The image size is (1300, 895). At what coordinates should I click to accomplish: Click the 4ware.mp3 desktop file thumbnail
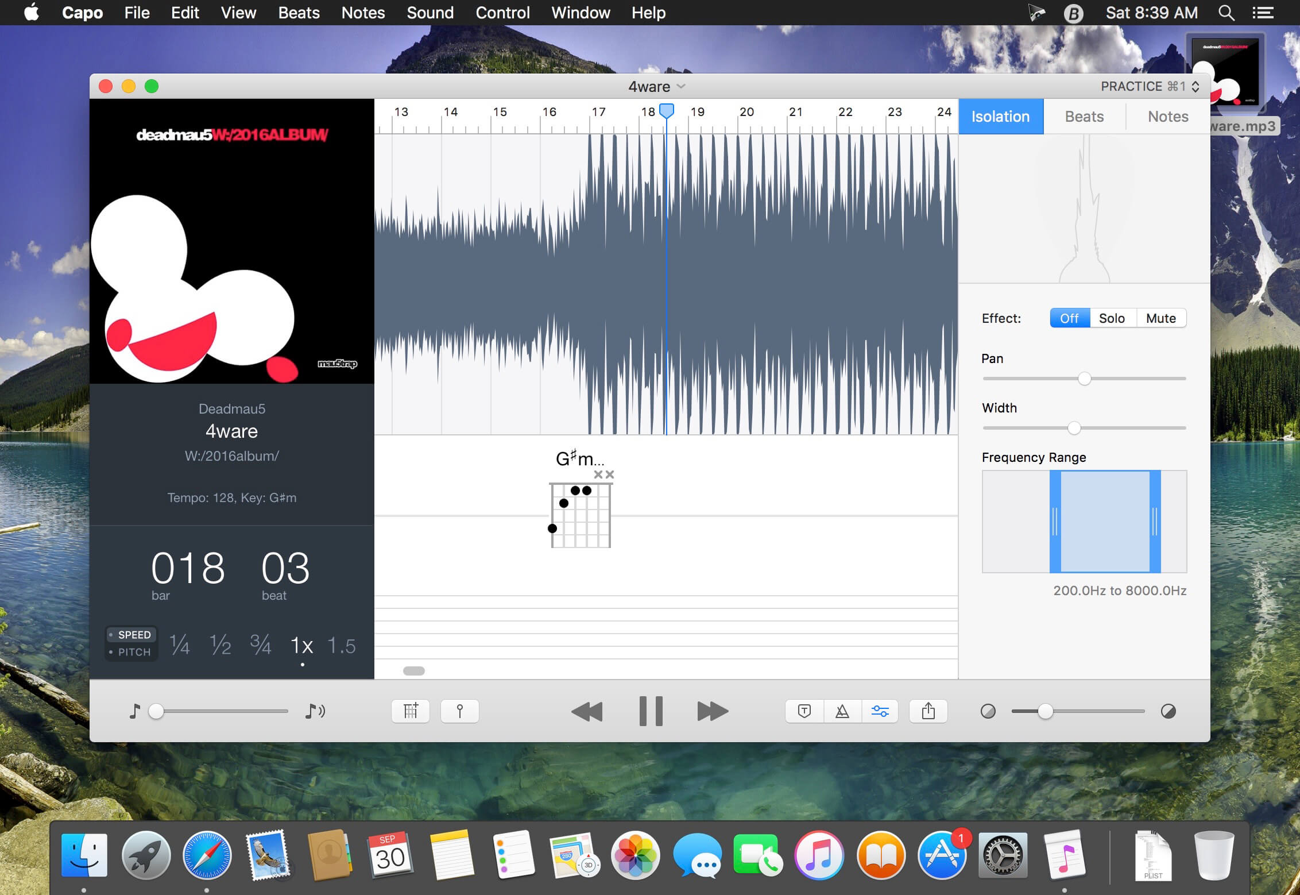coord(1225,71)
